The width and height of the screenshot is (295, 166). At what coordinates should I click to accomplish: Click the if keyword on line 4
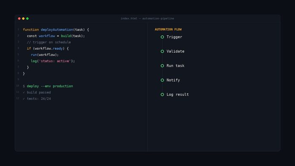29,48
